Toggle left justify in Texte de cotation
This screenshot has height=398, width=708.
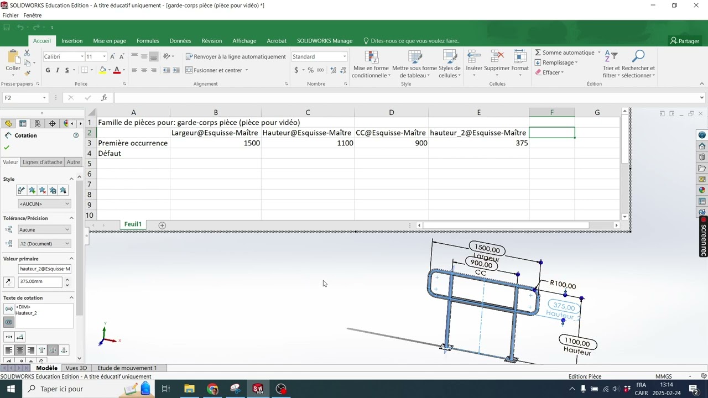coord(9,350)
